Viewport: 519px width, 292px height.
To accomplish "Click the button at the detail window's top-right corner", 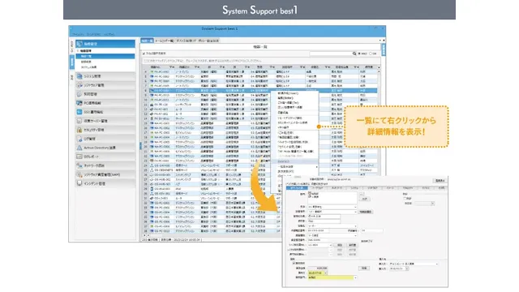I will pos(440,180).
